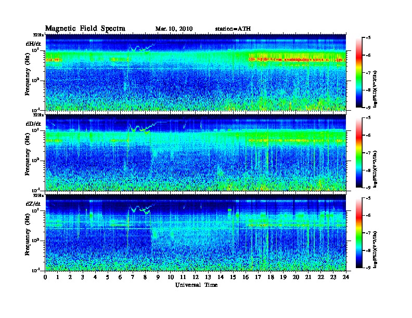Click hour label "4" on Universal Time axis
Image resolution: width=412 pixels, height=318 pixels.
coord(95,277)
